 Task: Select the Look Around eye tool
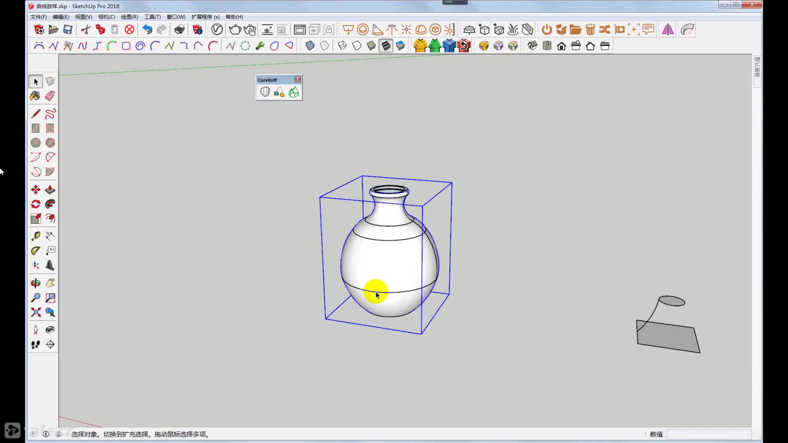(x=50, y=330)
